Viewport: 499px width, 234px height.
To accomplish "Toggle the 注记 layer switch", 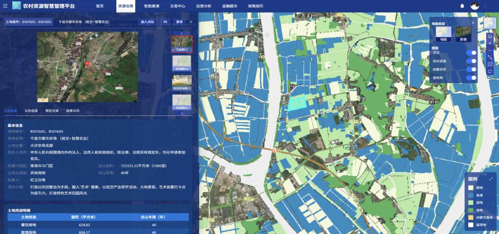I will pyautogui.click(x=471, y=53).
